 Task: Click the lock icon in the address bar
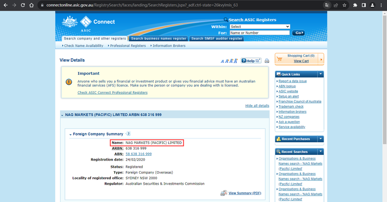pos(42,5)
